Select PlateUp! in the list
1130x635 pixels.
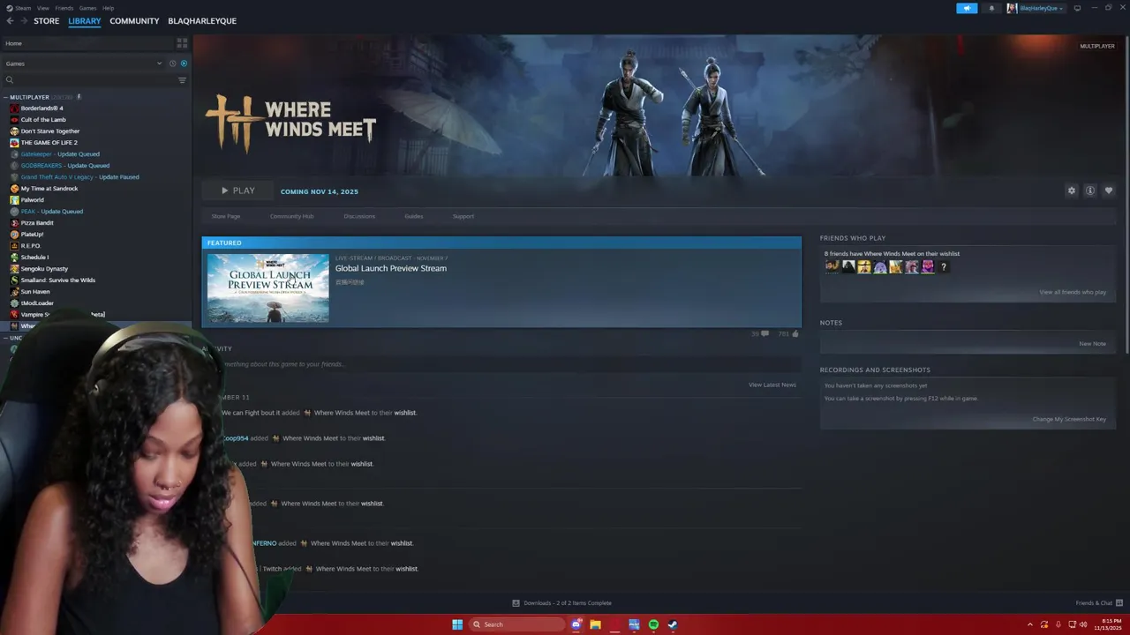tap(32, 235)
